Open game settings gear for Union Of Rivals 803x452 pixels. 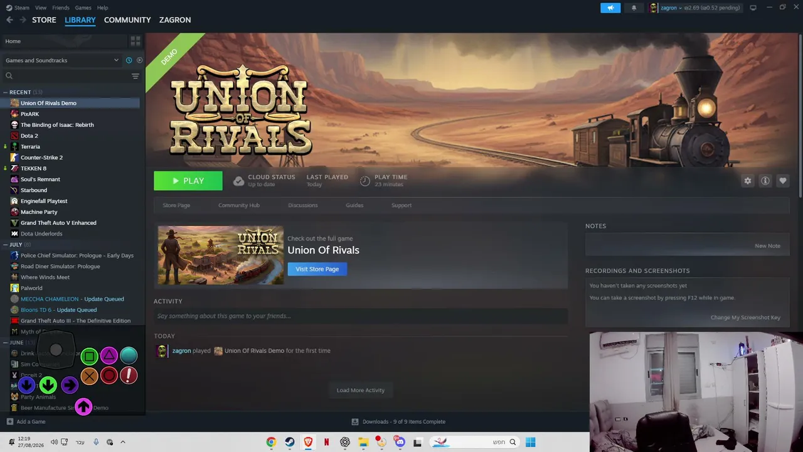[x=747, y=181]
